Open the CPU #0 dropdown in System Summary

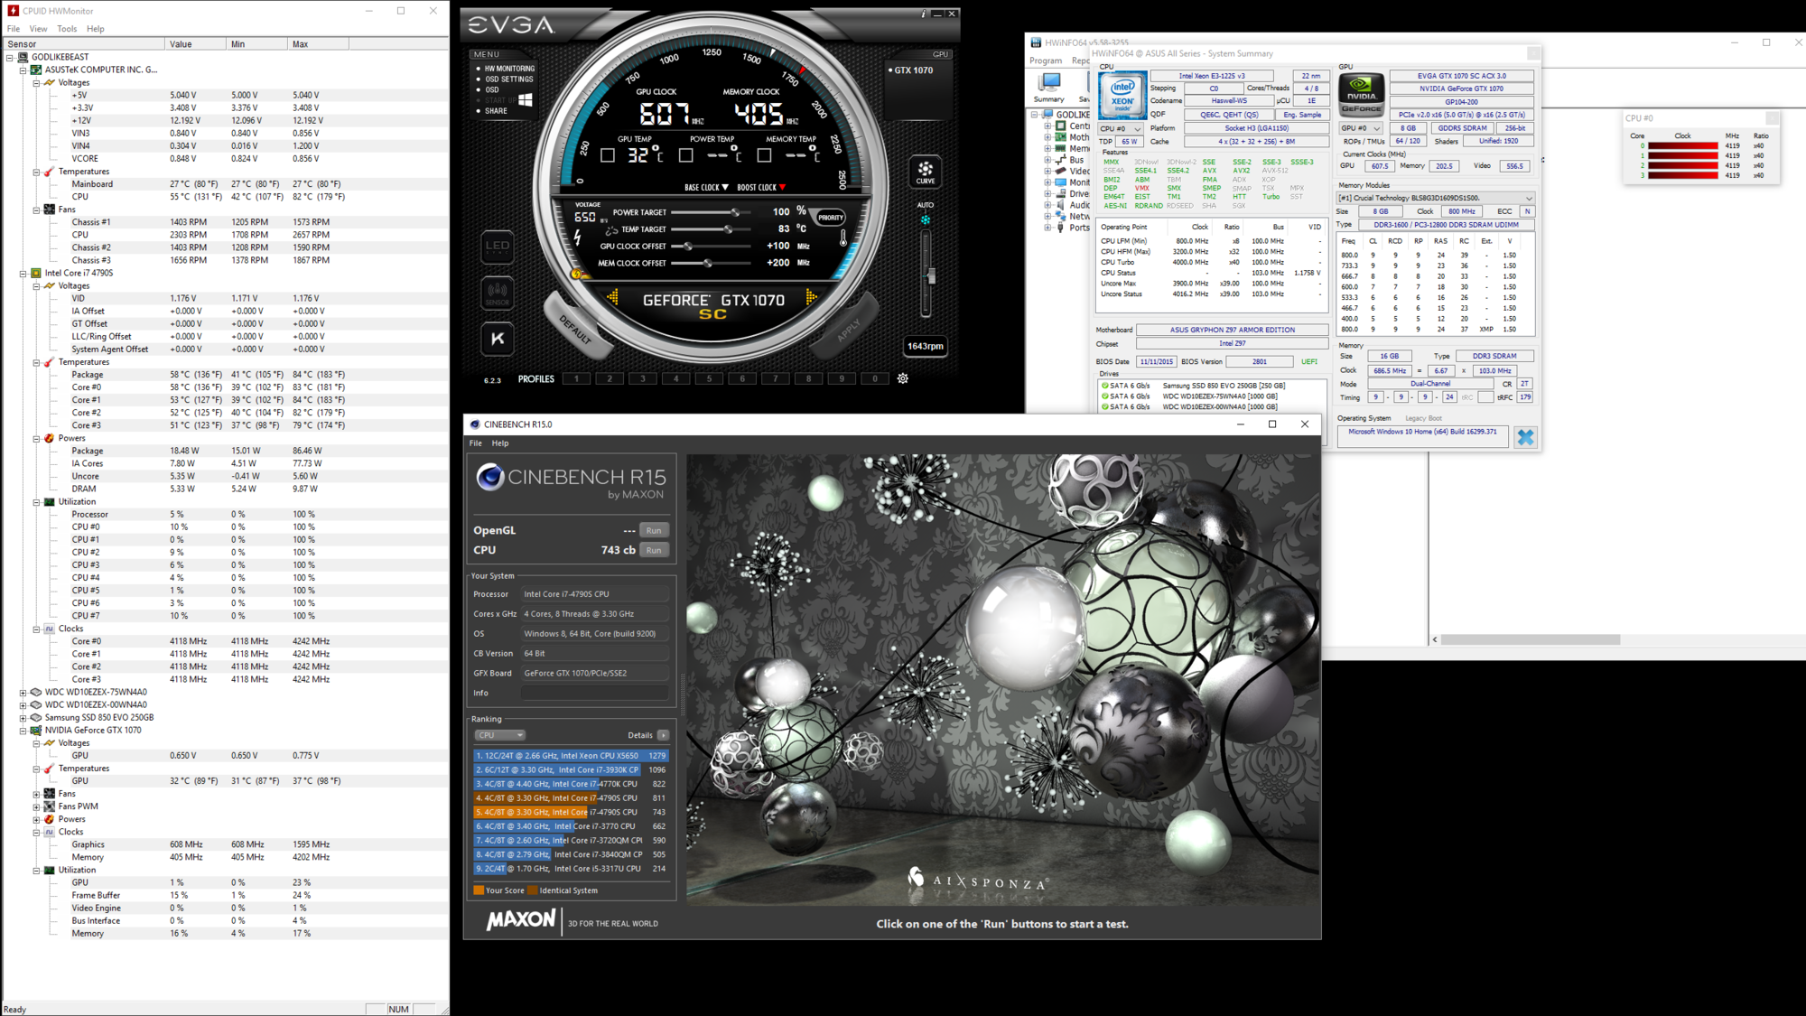pyautogui.click(x=1121, y=128)
